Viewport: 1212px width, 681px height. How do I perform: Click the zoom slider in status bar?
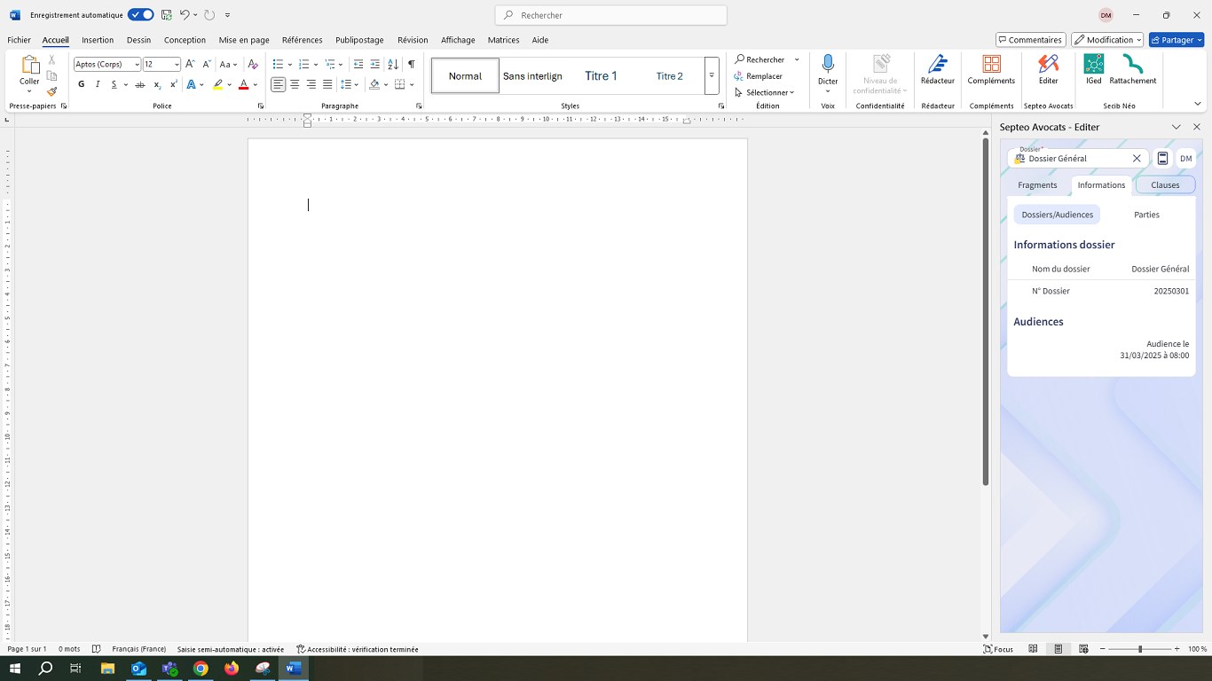click(1140, 649)
